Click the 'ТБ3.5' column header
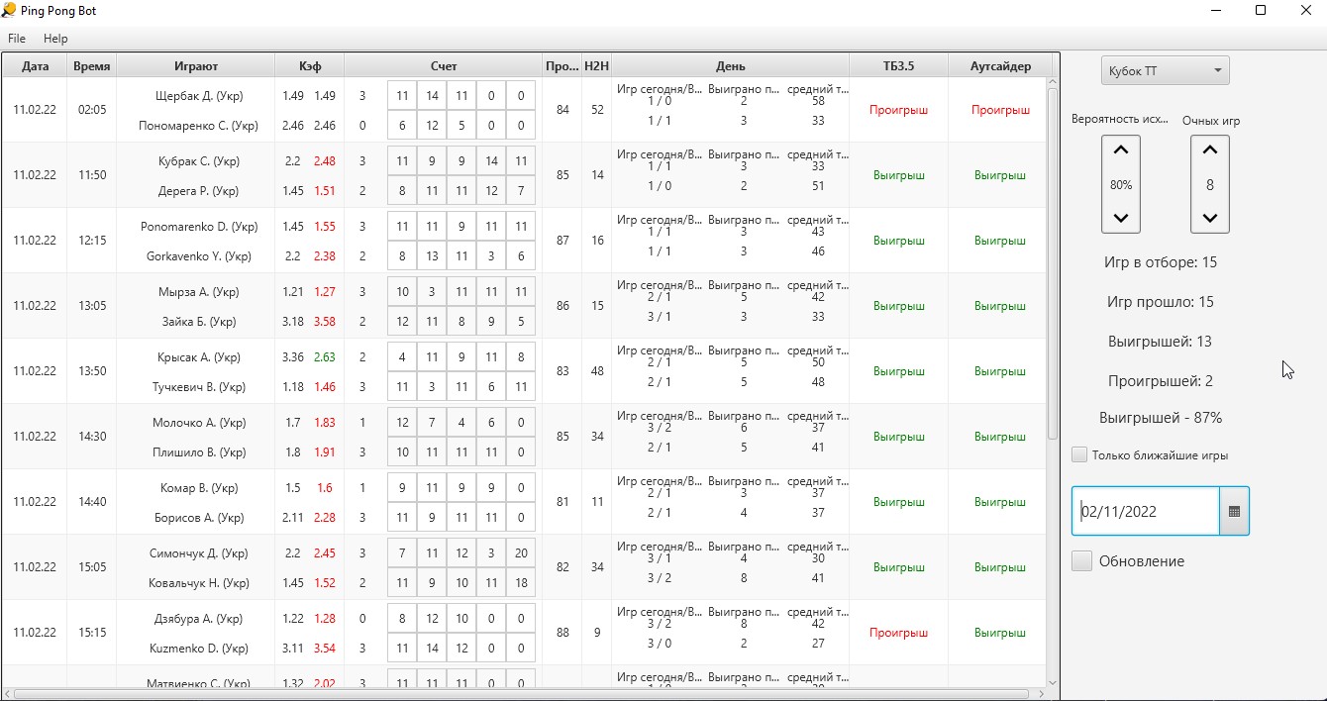Image resolution: width=1327 pixels, height=701 pixels. 898,66
